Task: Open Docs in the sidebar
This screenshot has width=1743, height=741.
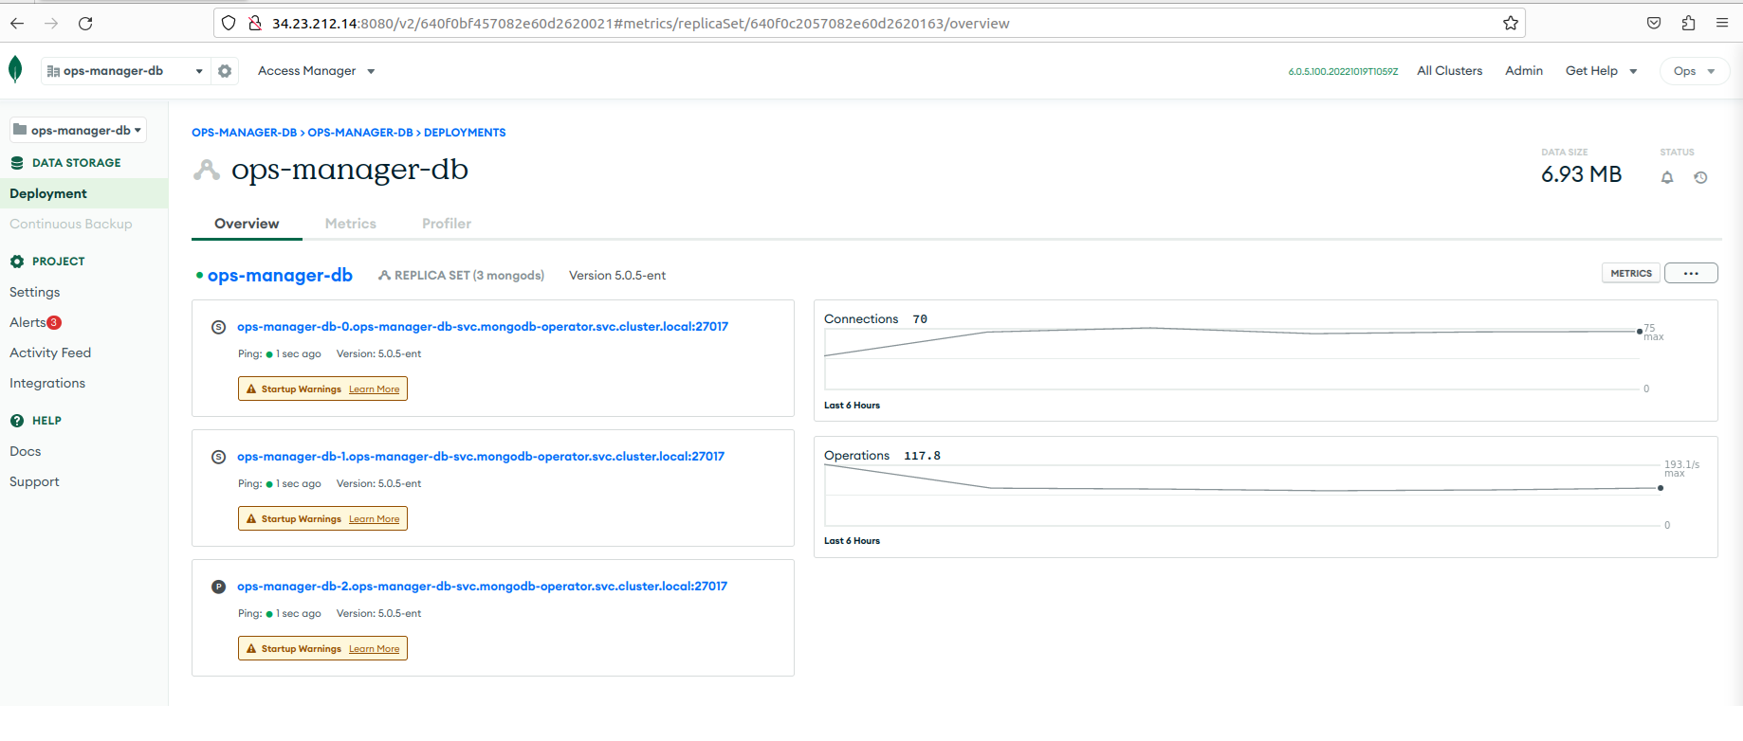Action: (x=26, y=451)
